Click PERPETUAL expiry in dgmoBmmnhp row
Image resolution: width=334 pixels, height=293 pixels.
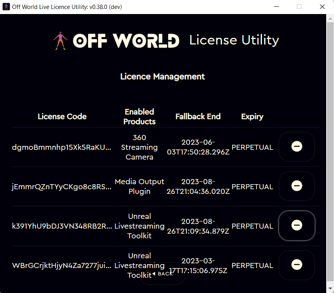click(252, 147)
